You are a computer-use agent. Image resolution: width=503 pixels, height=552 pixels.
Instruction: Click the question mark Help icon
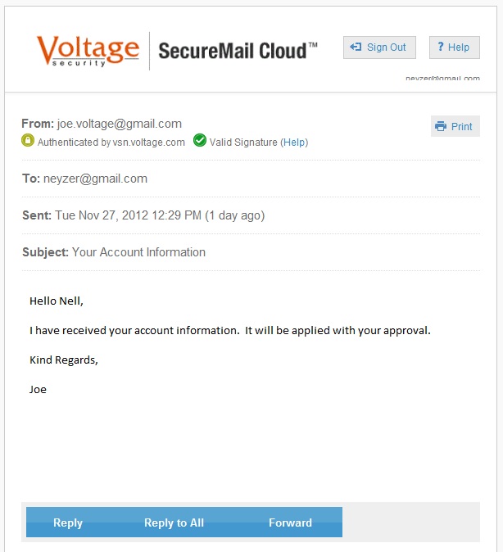pyautogui.click(x=440, y=47)
